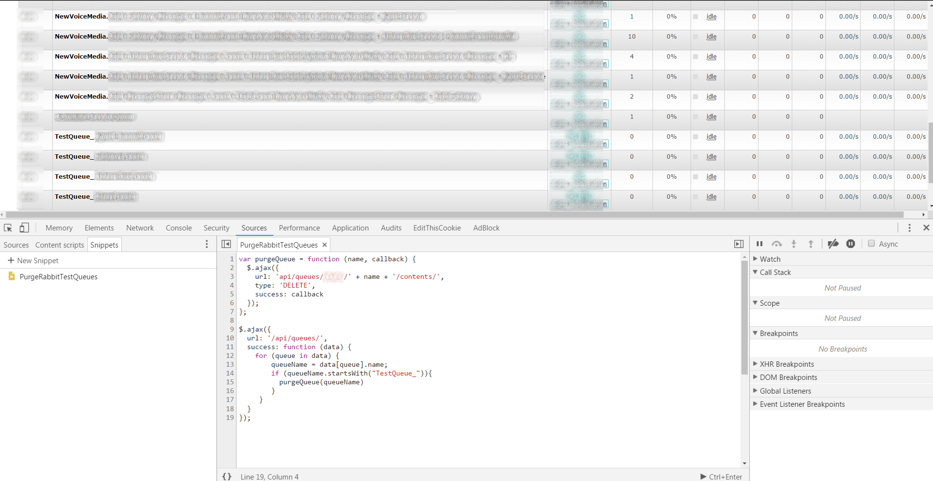This screenshot has width=933, height=481.
Task: Hide the debugger sidebar panel
Action: (x=738, y=244)
